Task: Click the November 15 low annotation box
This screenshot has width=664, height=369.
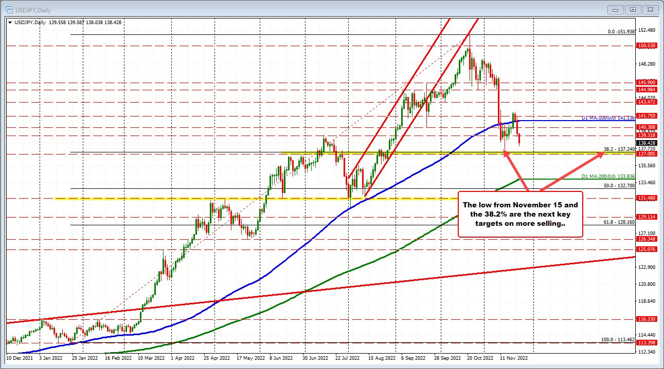Action: tap(519, 214)
